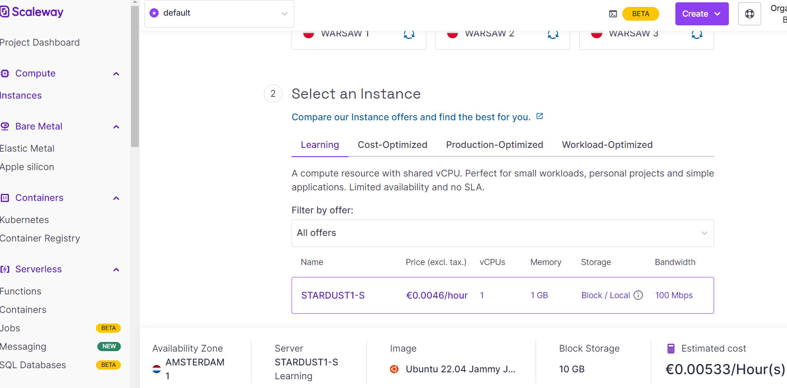Select the WARSAW 3 zone card

[x=647, y=39]
